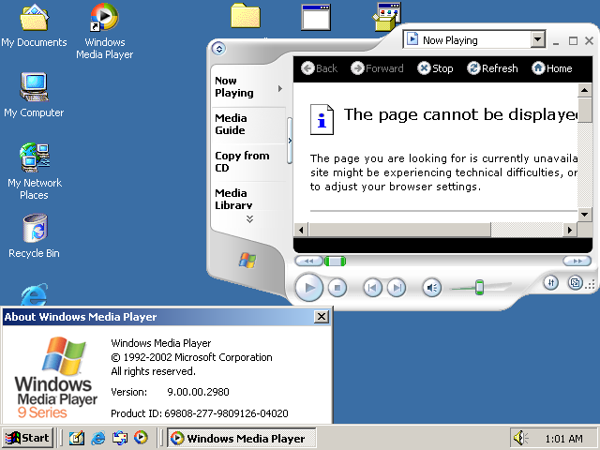Image resolution: width=600 pixels, height=450 pixels.
Task: Click the Product ID text line
Action: click(x=200, y=413)
